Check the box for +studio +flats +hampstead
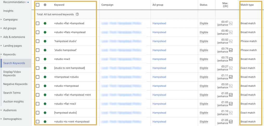Screen dimensions: 264x126 (x=37, y=32)
